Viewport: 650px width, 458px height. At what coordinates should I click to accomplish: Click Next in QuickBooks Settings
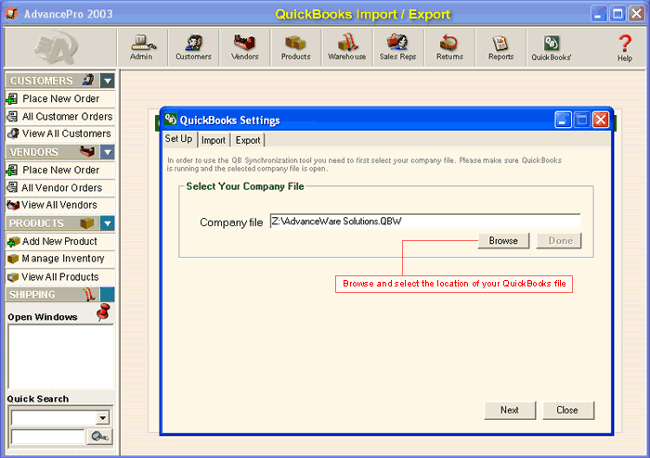[510, 410]
